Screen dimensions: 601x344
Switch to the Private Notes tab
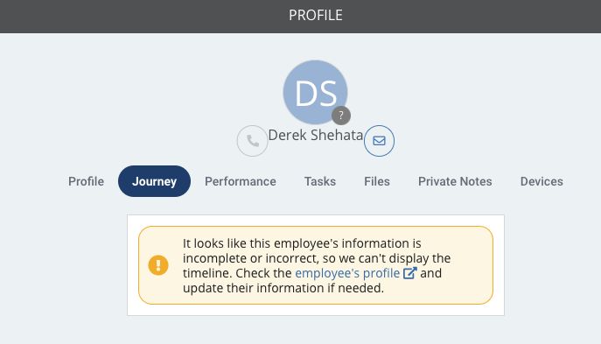(x=455, y=181)
